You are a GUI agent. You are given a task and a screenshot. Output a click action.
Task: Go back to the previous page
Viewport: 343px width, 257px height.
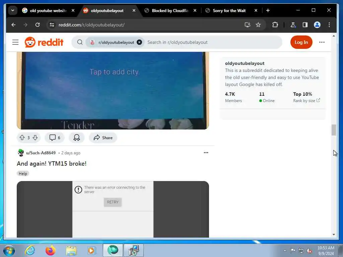click(x=13, y=25)
